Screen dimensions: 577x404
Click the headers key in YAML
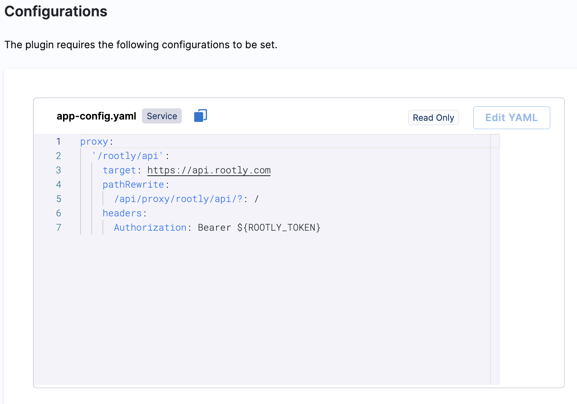[122, 214]
